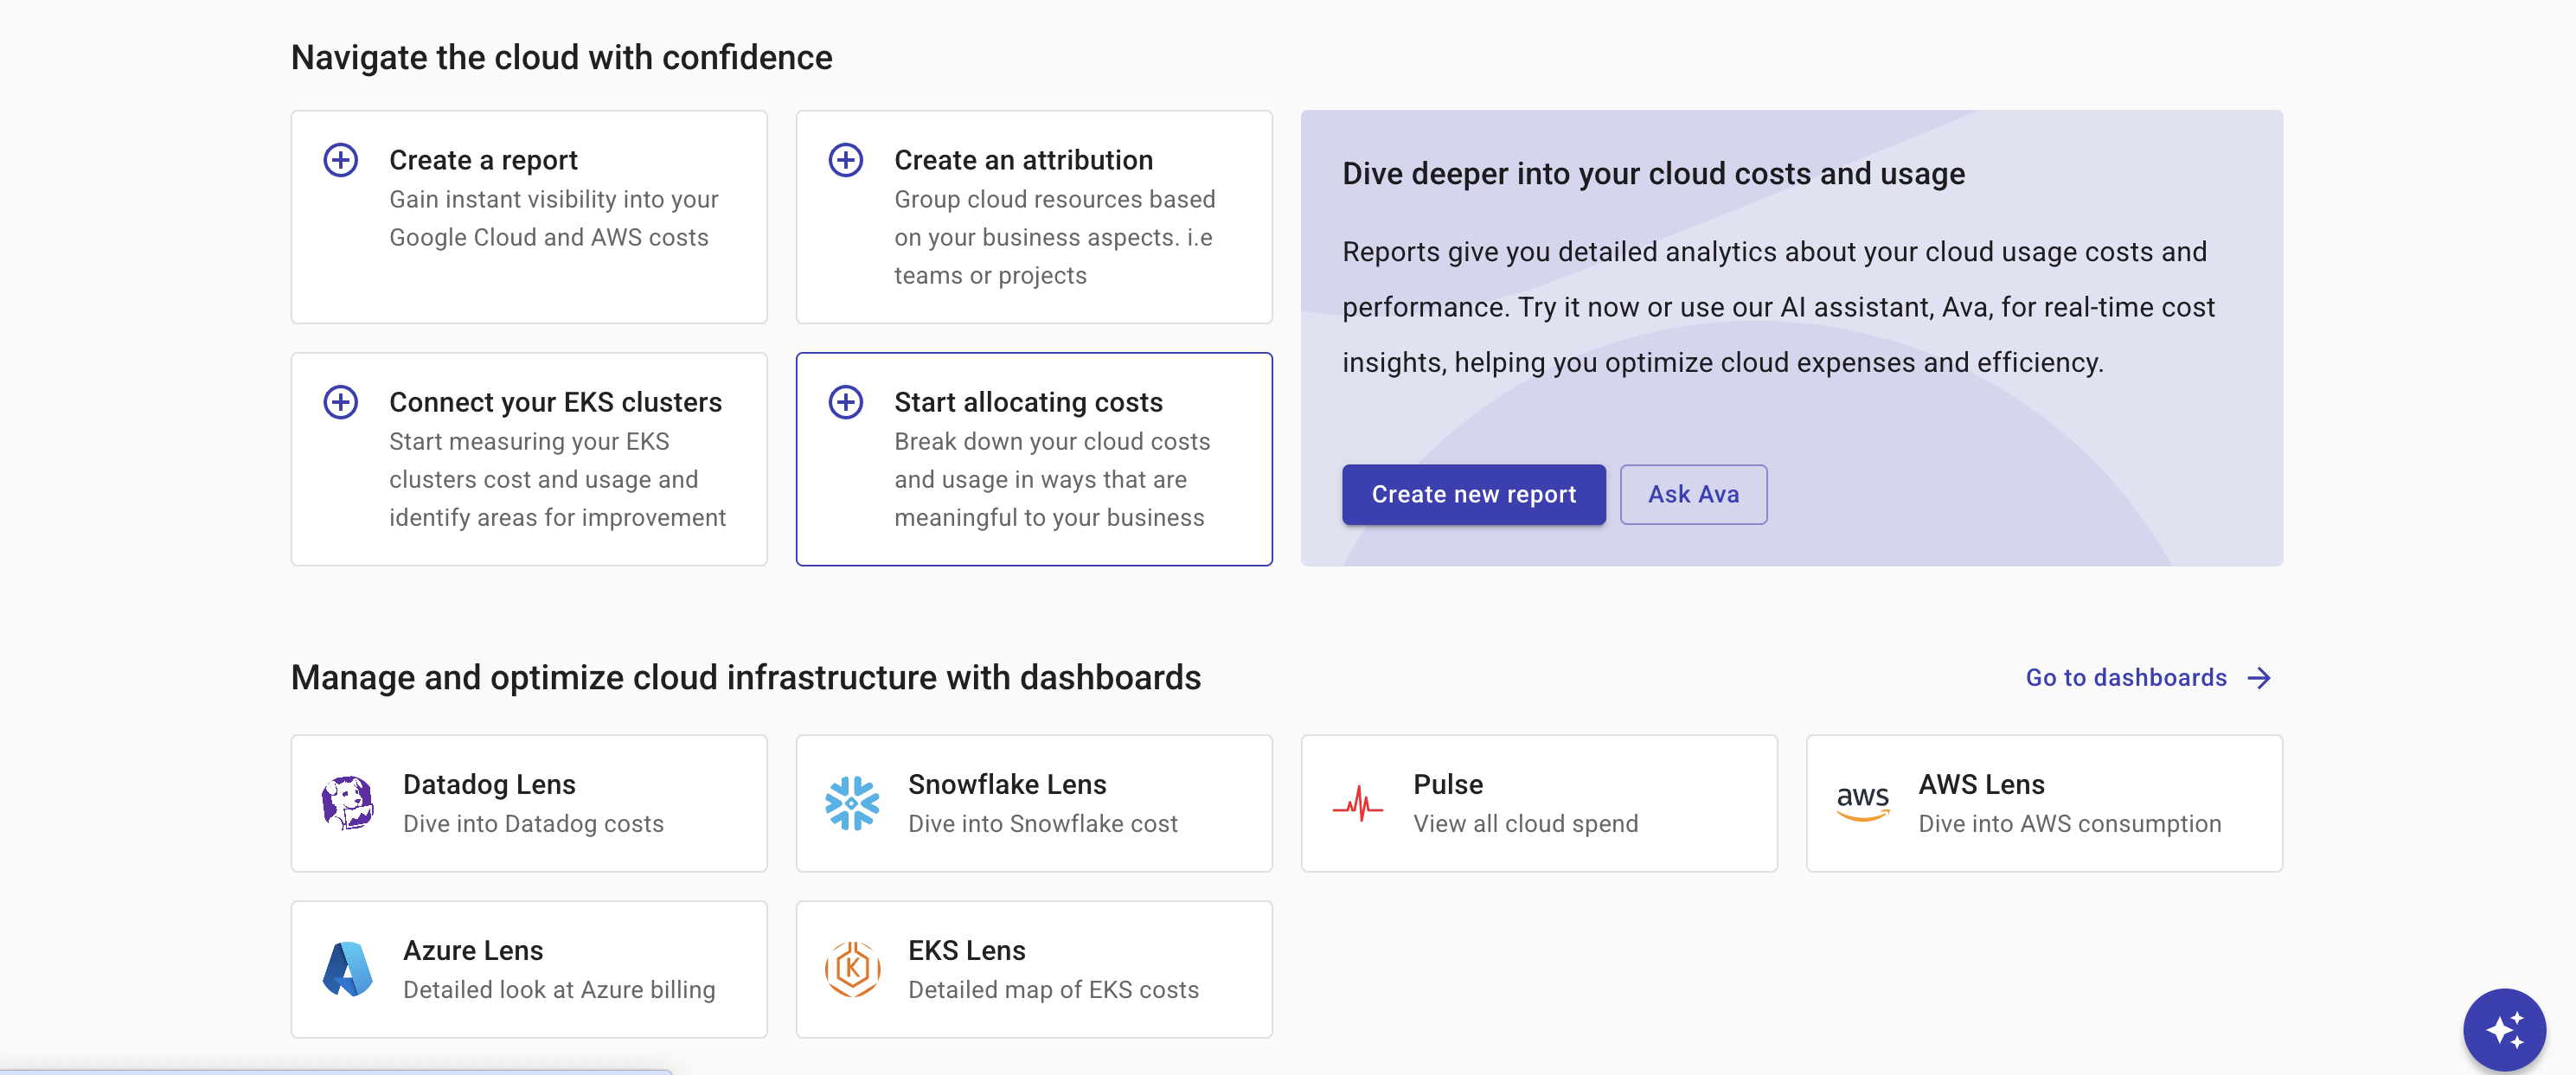Click the Pulse heartbeat icon
2576x1075 pixels.
pyautogui.click(x=1357, y=803)
